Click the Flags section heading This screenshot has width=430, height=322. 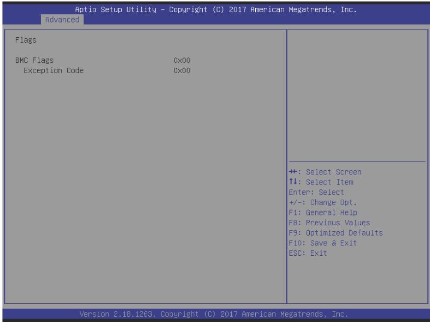[26, 40]
